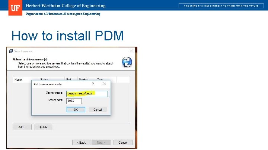This screenshot has width=268, height=150.
Task: Cancel the Add server manually dialog
Action: pyautogui.click(x=98, y=110)
